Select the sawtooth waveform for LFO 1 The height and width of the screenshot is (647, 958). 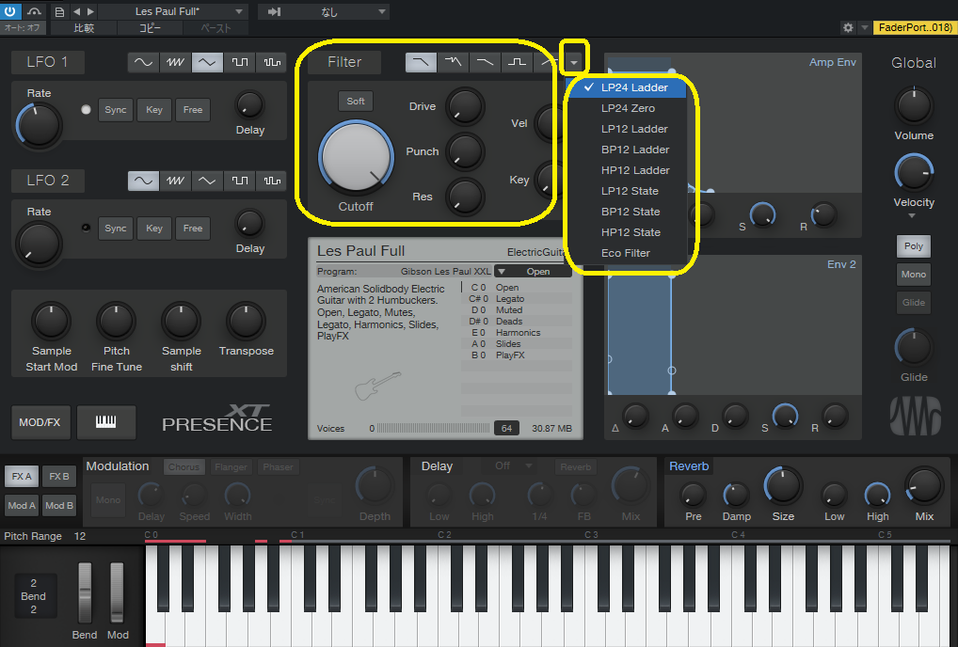(175, 62)
